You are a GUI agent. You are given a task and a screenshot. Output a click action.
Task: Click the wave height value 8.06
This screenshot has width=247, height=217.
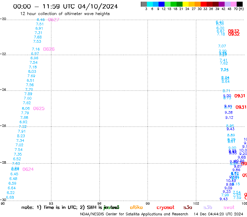(x=26, y=108)
